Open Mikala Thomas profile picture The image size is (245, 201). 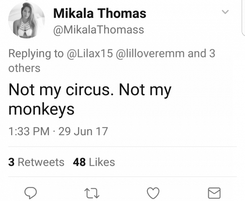click(x=26, y=20)
